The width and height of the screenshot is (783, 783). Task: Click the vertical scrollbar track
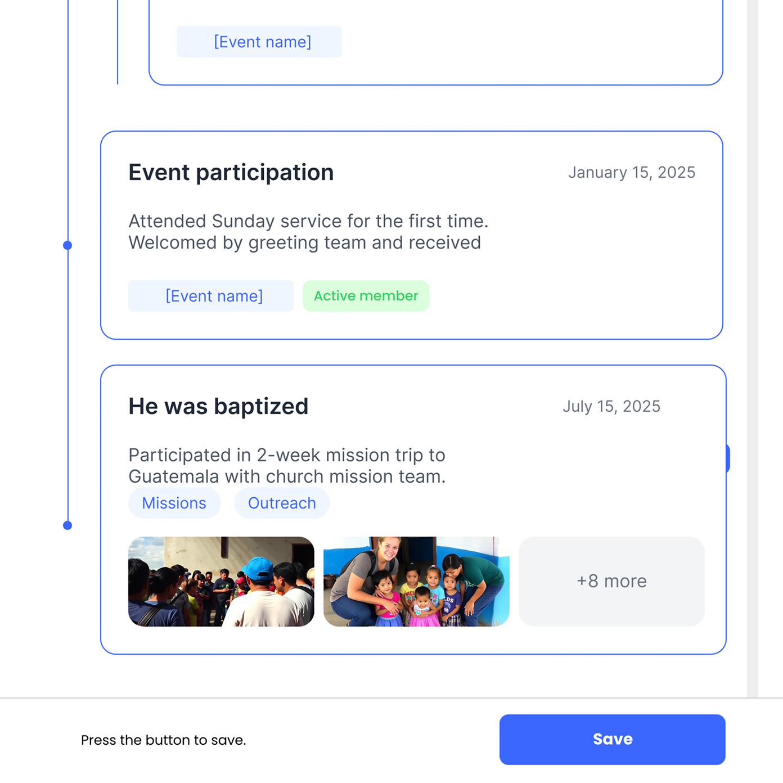(x=753, y=337)
